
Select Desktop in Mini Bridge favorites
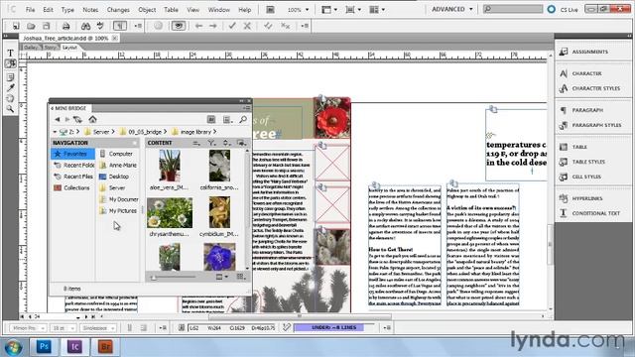tap(114, 177)
